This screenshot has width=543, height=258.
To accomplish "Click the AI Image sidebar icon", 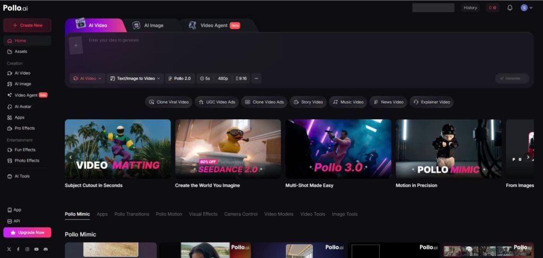I will 10,84.
